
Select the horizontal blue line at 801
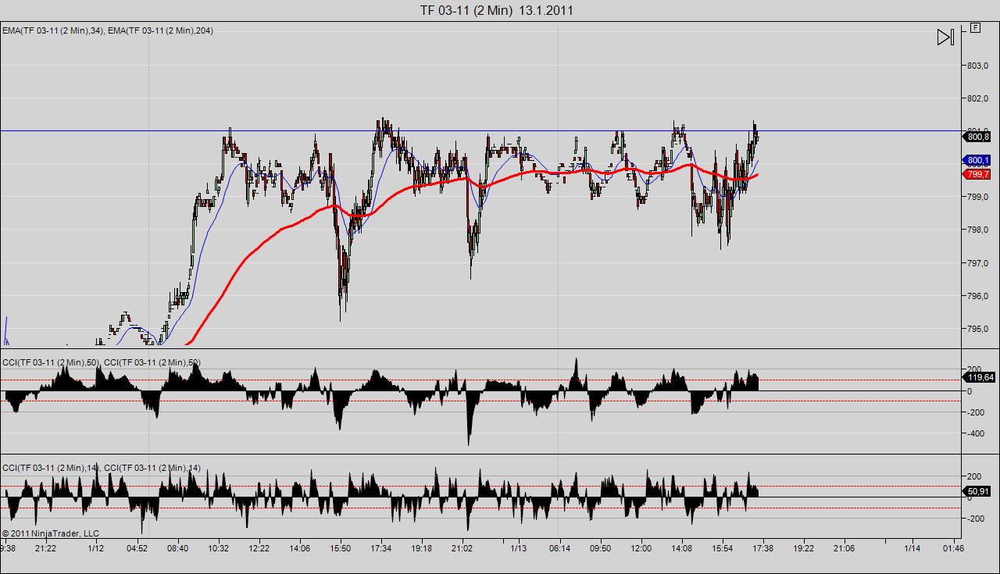pyautogui.click(x=480, y=130)
